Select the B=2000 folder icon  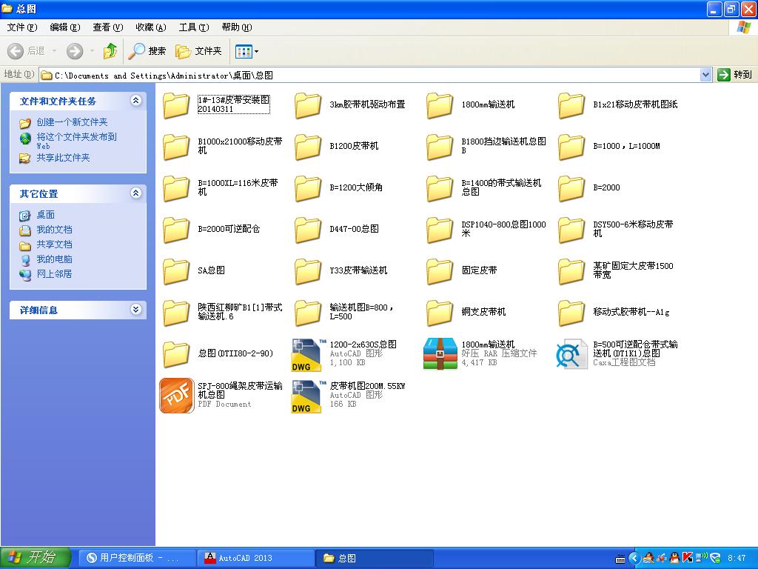tap(571, 188)
